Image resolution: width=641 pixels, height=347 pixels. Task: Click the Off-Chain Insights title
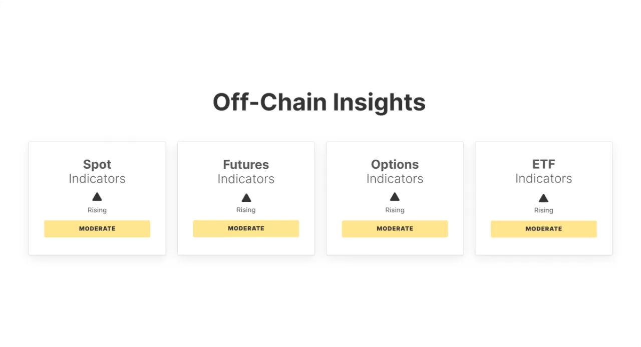click(319, 102)
